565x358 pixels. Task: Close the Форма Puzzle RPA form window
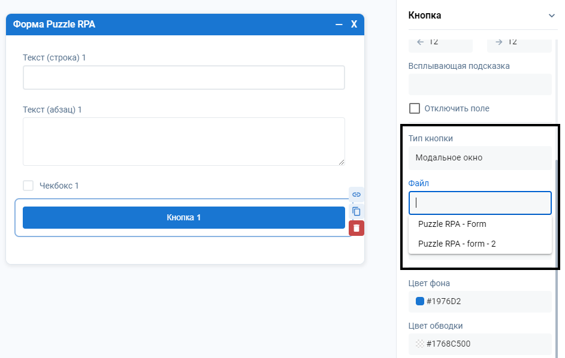(354, 25)
